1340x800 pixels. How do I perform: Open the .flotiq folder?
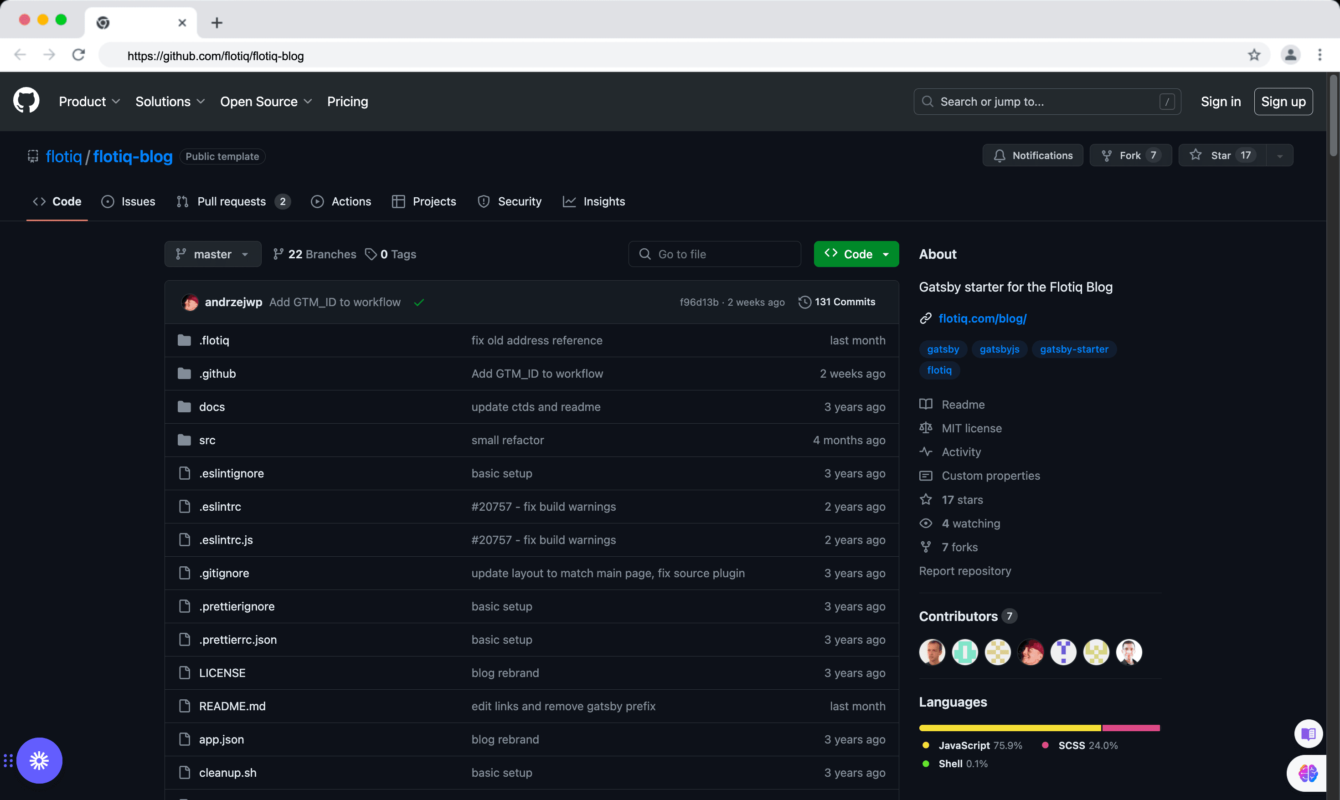click(x=214, y=340)
